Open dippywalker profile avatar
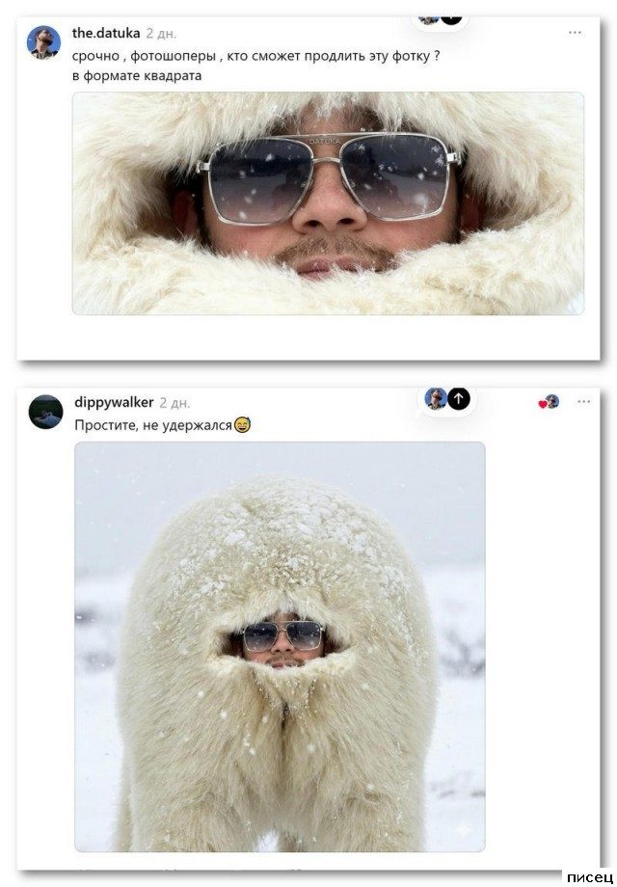Screen dimensions: 617x887 pos(46,412)
